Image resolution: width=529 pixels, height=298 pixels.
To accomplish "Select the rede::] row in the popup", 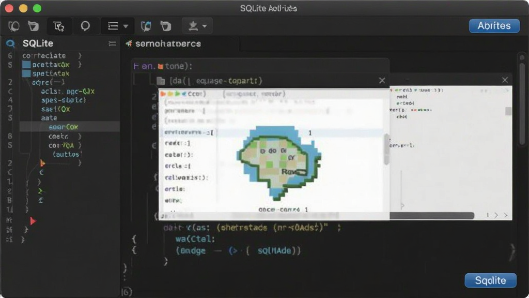I will pos(178,143).
